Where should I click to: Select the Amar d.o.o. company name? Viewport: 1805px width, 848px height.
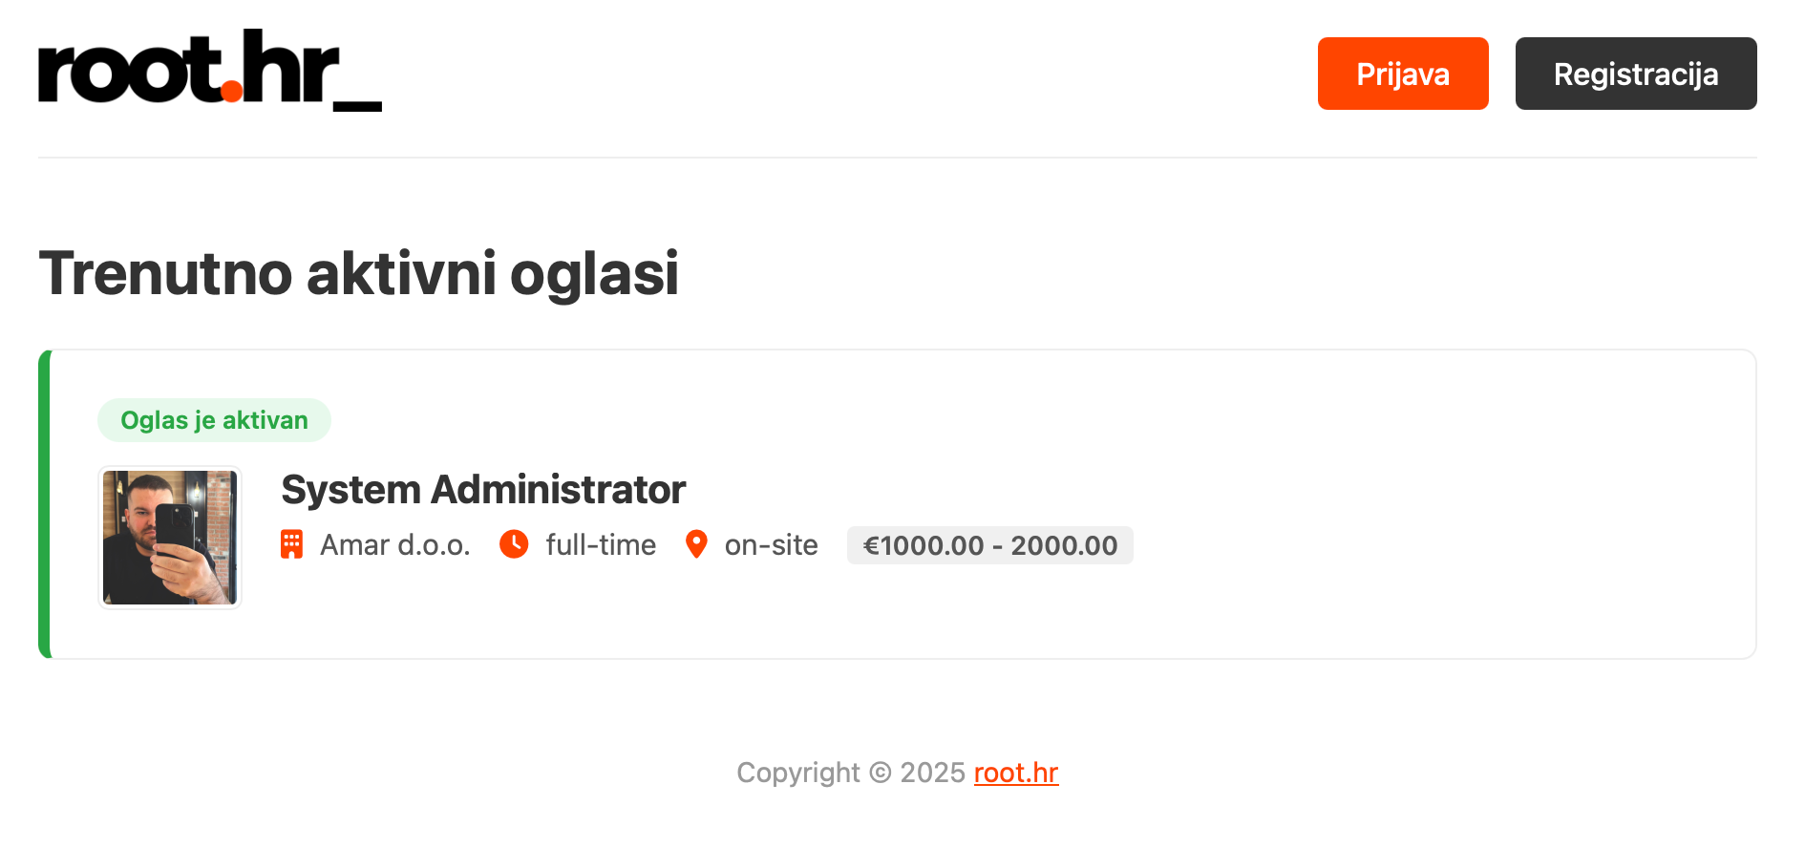tap(394, 545)
